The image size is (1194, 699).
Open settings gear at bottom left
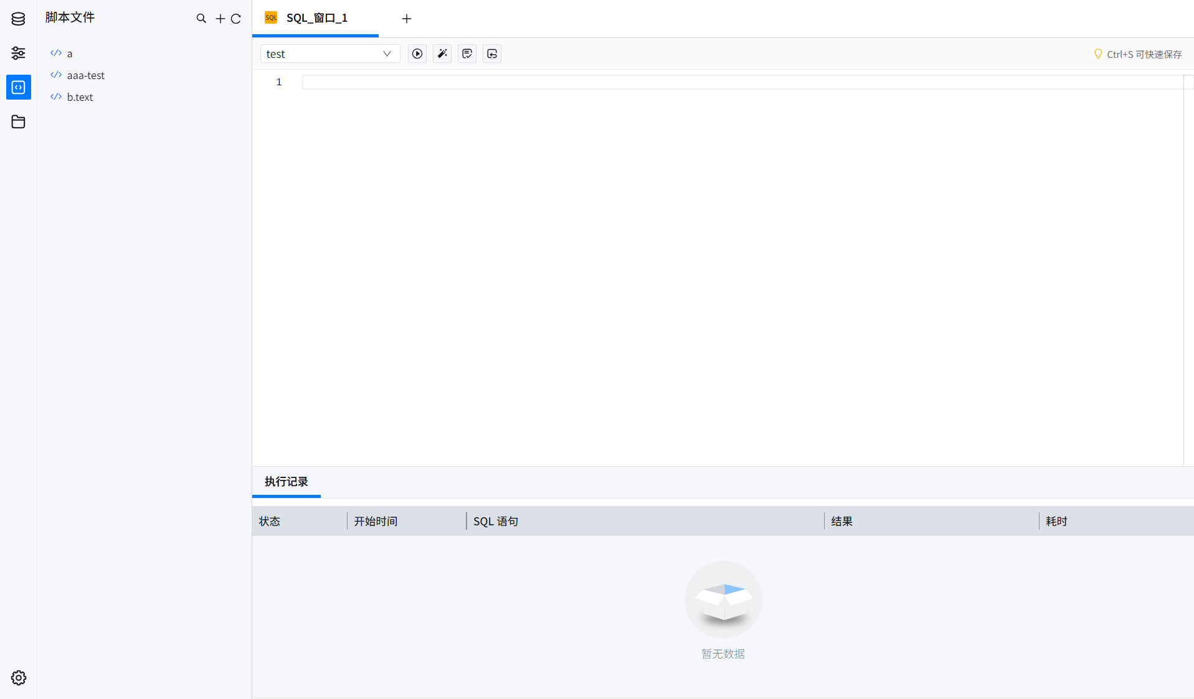[18, 678]
